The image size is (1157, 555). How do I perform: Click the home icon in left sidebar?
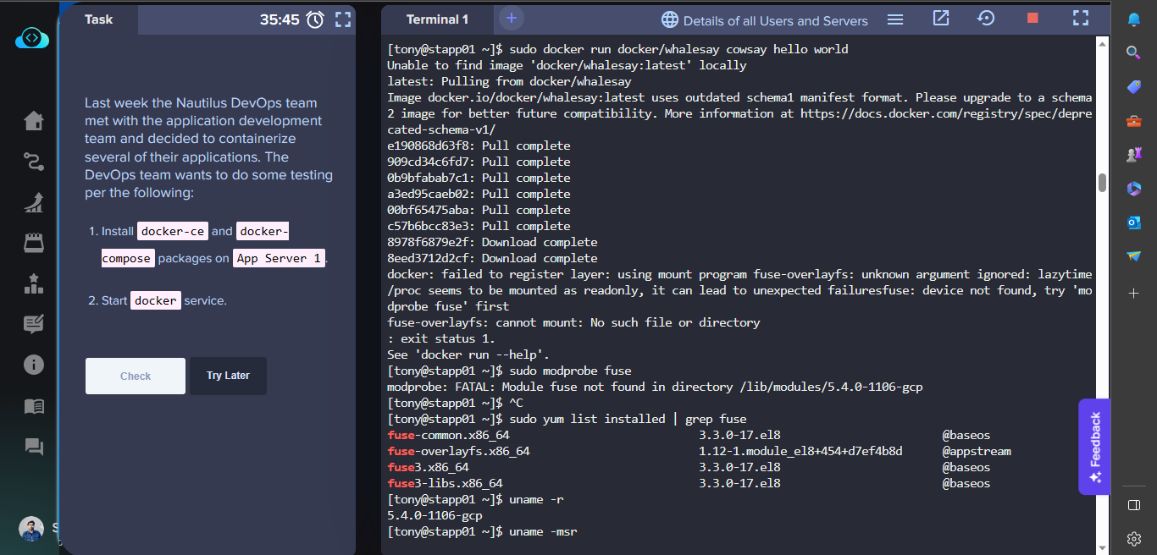(34, 121)
